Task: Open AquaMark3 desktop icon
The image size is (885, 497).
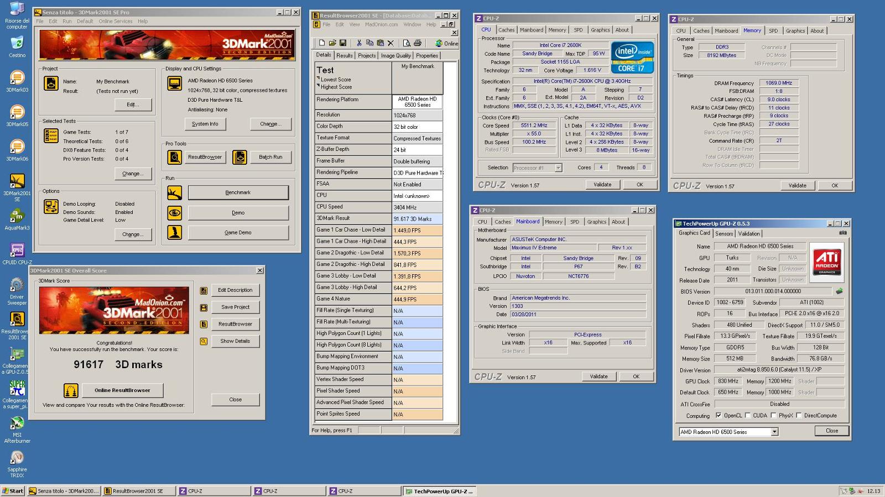Action: [x=17, y=219]
